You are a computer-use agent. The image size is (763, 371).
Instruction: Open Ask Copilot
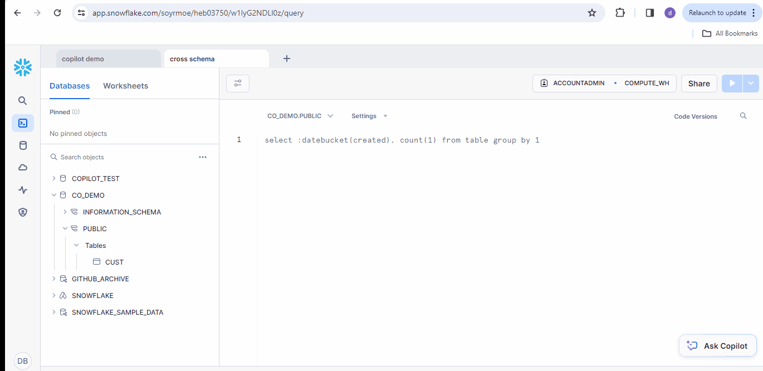coord(717,345)
